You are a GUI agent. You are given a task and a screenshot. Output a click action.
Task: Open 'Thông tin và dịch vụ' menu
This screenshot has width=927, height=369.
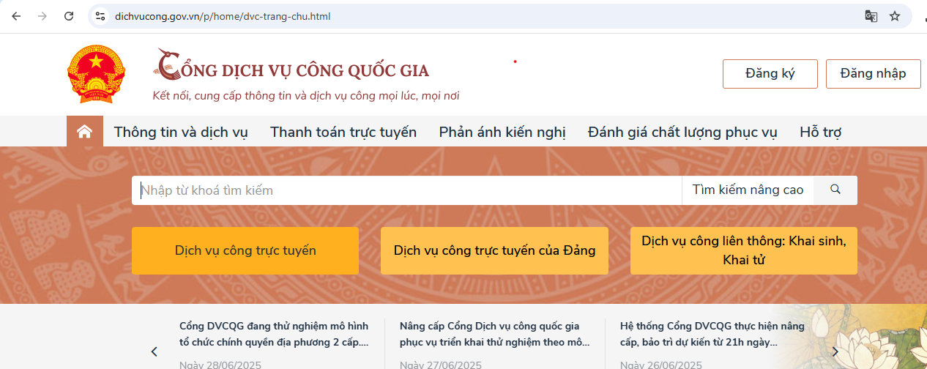tap(181, 133)
